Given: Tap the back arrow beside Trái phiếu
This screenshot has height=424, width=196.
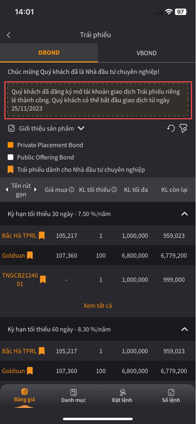Looking at the screenshot, I should (9, 35).
